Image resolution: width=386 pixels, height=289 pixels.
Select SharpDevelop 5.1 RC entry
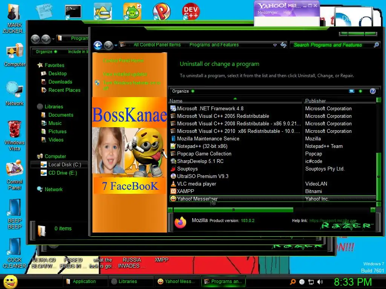point(273,161)
